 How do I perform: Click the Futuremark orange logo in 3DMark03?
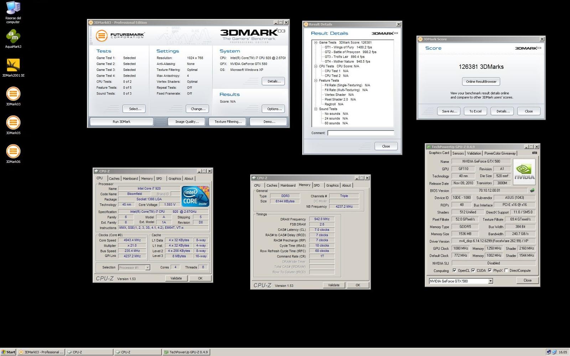pyautogui.click(x=102, y=36)
